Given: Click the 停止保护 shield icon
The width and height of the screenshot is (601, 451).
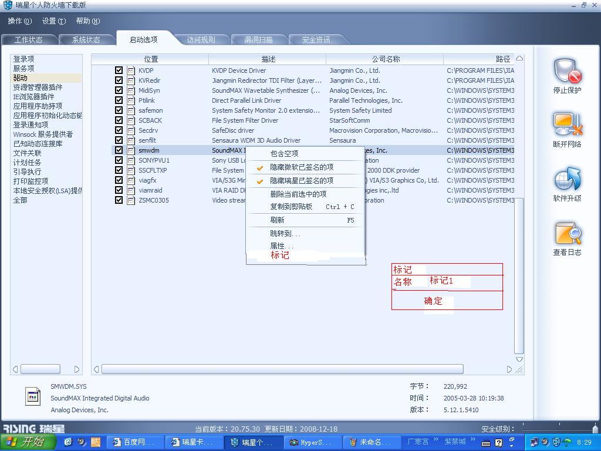Looking at the screenshot, I should coord(567,71).
